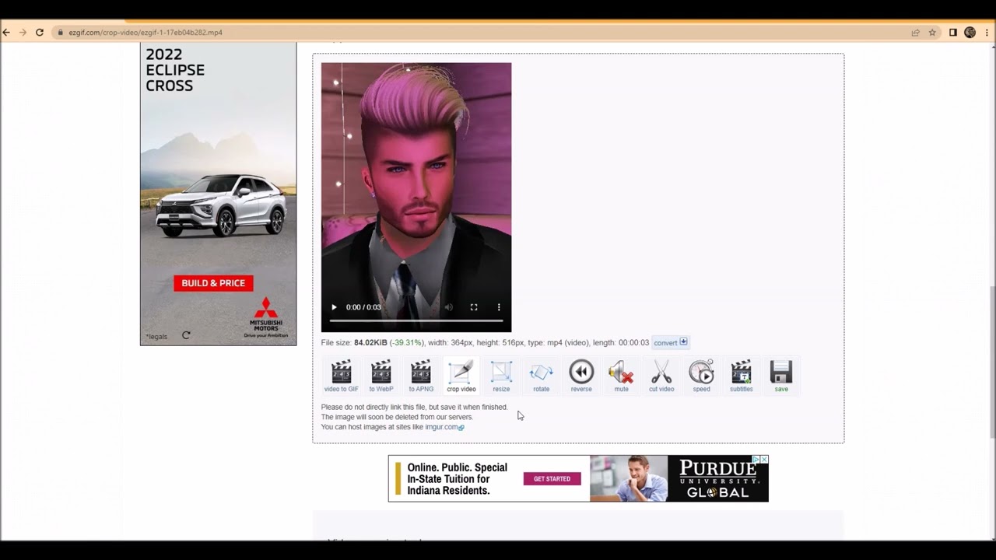Image resolution: width=996 pixels, height=560 pixels.
Task: Open browser three-dot menu
Action: click(x=987, y=33)
